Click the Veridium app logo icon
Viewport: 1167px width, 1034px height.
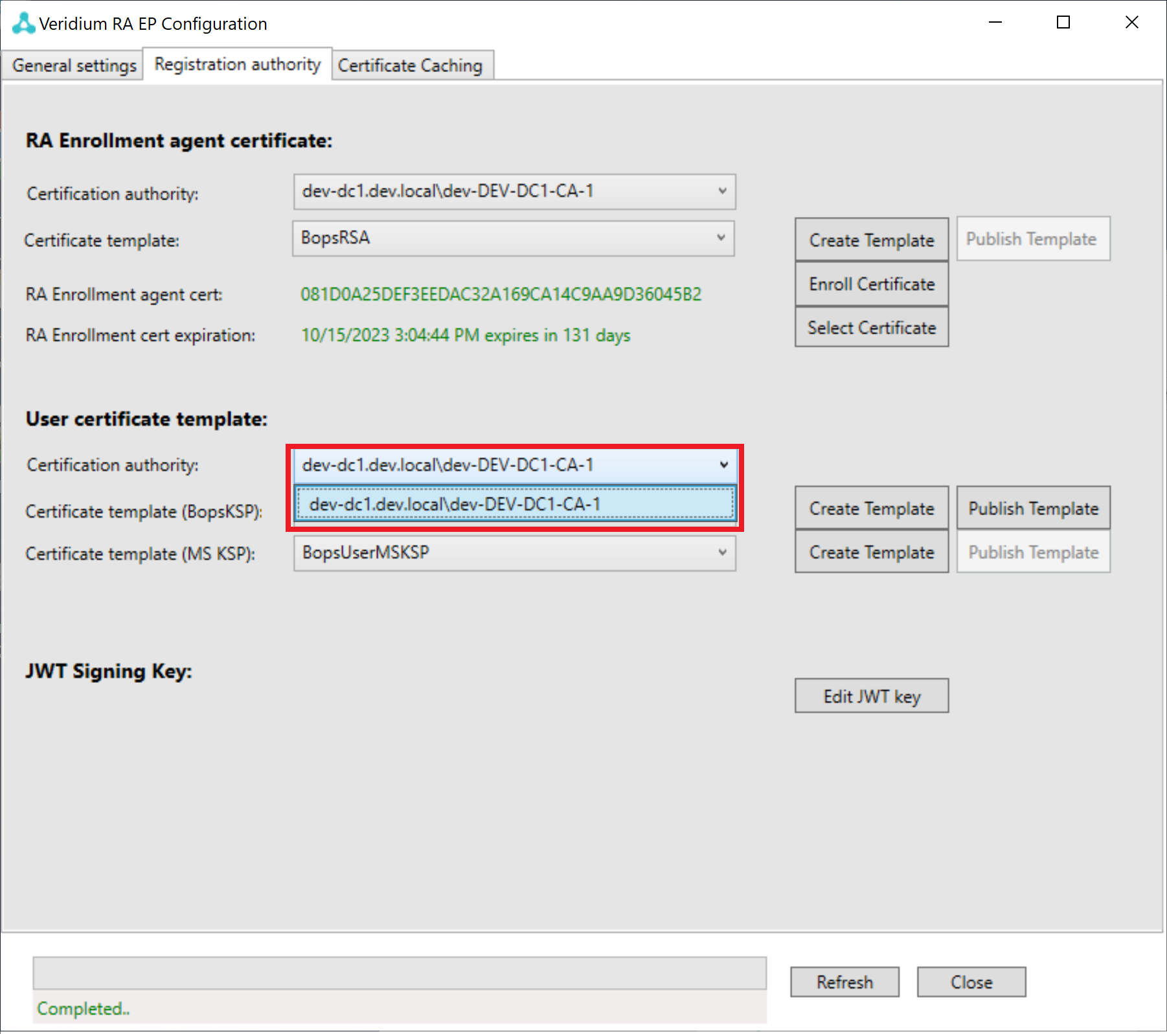[x=23, y=23]
